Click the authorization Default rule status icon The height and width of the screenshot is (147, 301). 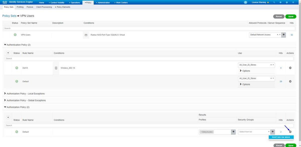click(x=17, y=132)
